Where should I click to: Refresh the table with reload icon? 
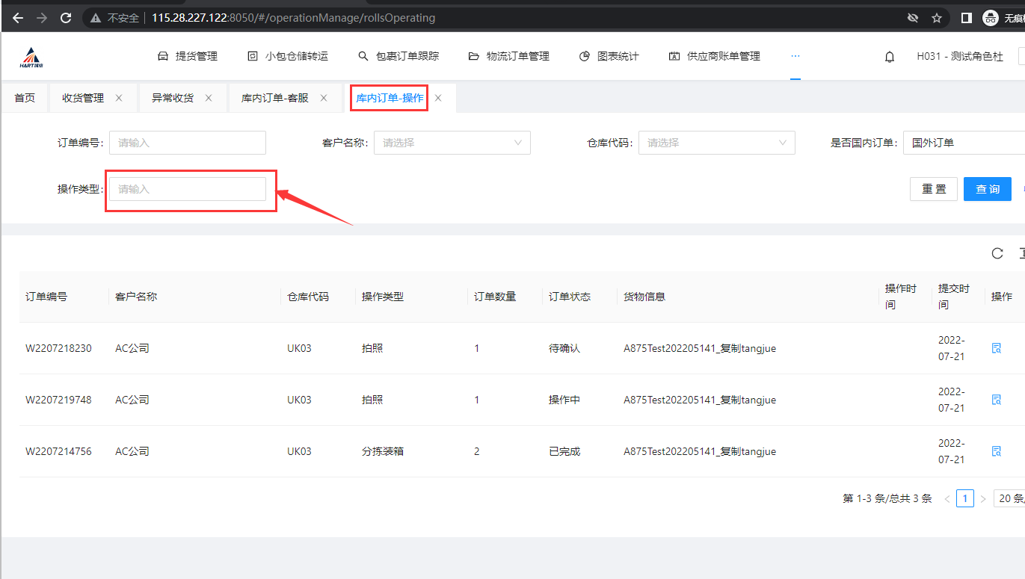pyautogui.click(x=997, y=253)
